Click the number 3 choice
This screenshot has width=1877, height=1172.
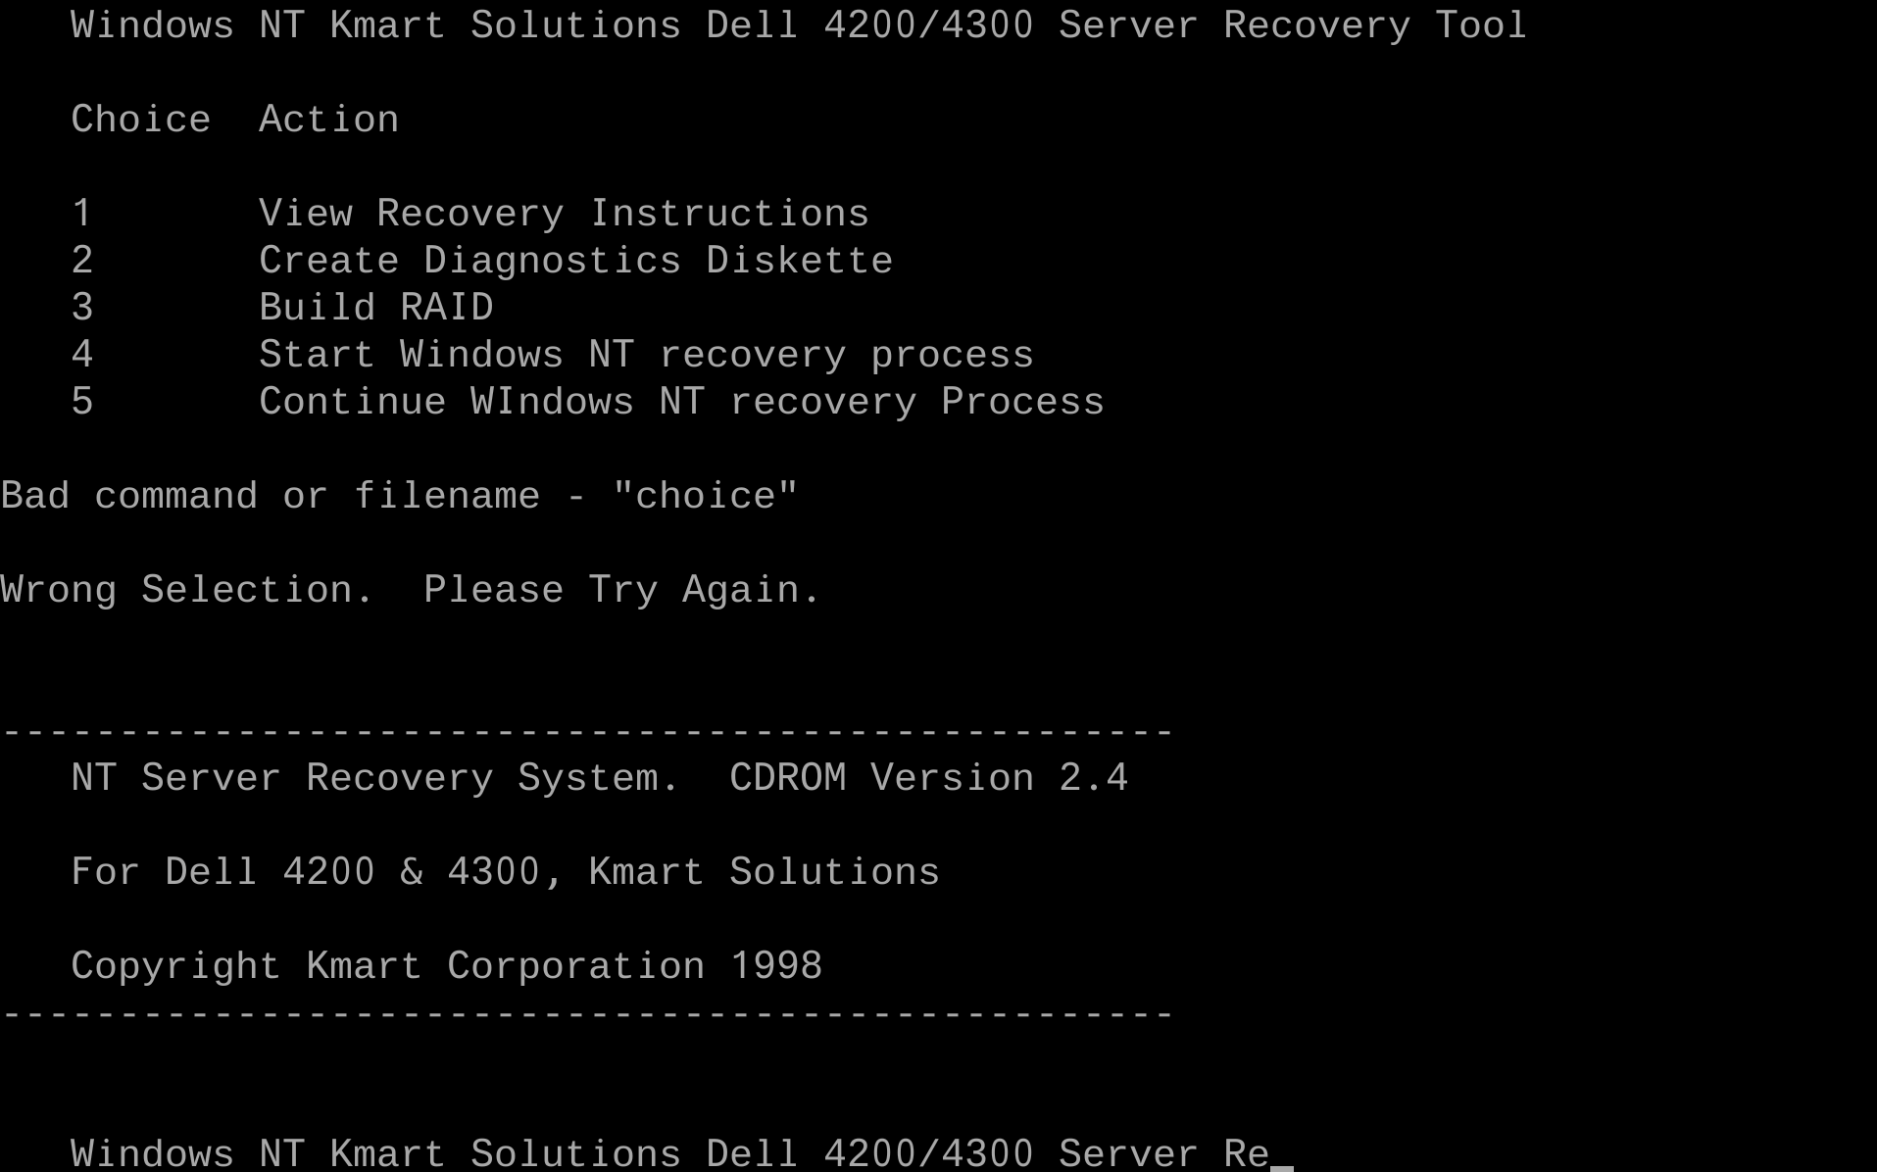[x=82, y=308]
